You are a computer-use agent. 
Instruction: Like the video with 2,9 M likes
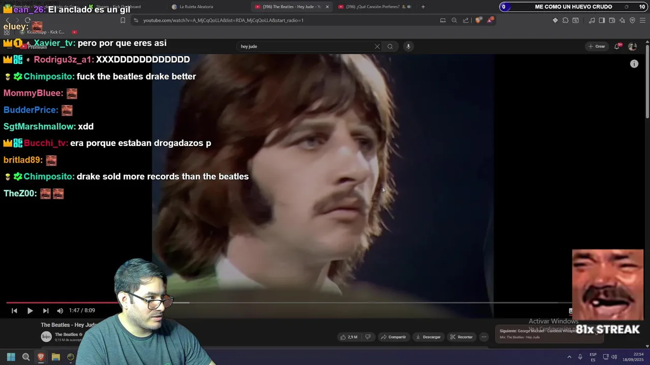(349, 337)
